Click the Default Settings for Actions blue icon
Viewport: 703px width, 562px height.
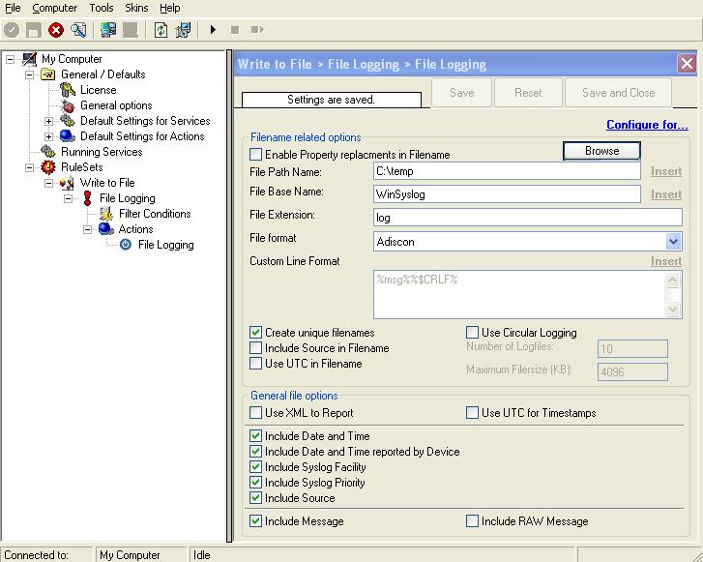68,135
